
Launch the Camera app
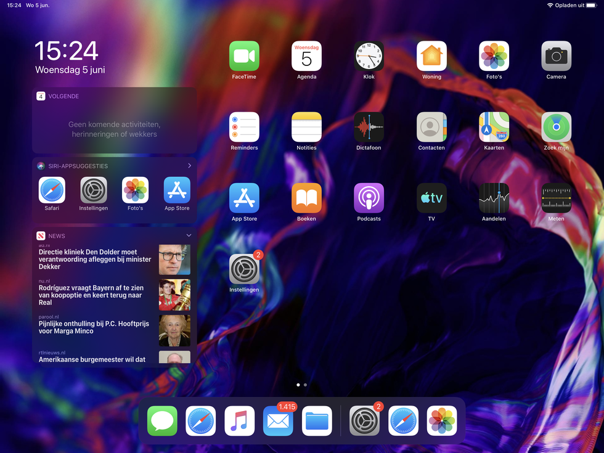[x=556, y=56]
